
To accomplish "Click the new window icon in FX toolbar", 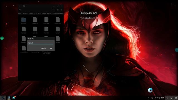I will click(58, 10).
